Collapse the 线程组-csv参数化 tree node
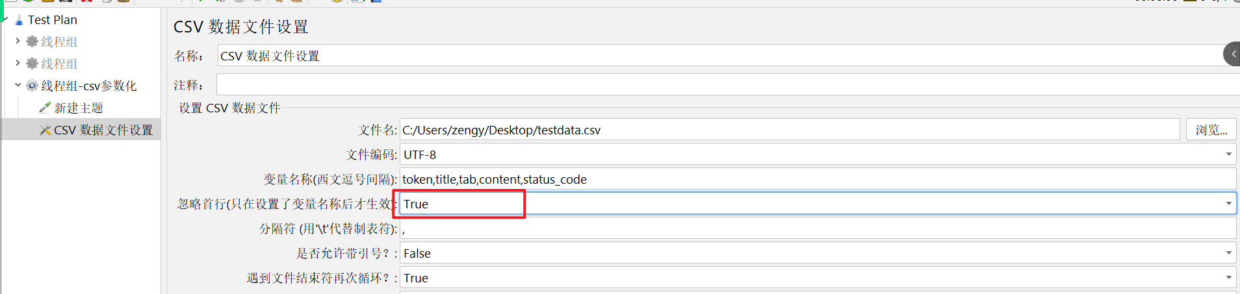Image resolution: width=1240 pixels, height=294 pixels. (18, 85)
